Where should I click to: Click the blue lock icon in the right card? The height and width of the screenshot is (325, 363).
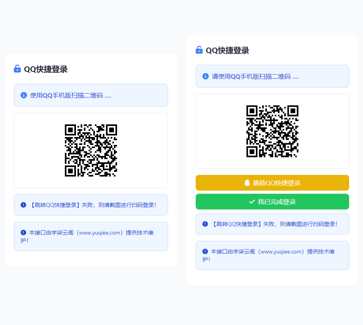[x=199, y=50]
